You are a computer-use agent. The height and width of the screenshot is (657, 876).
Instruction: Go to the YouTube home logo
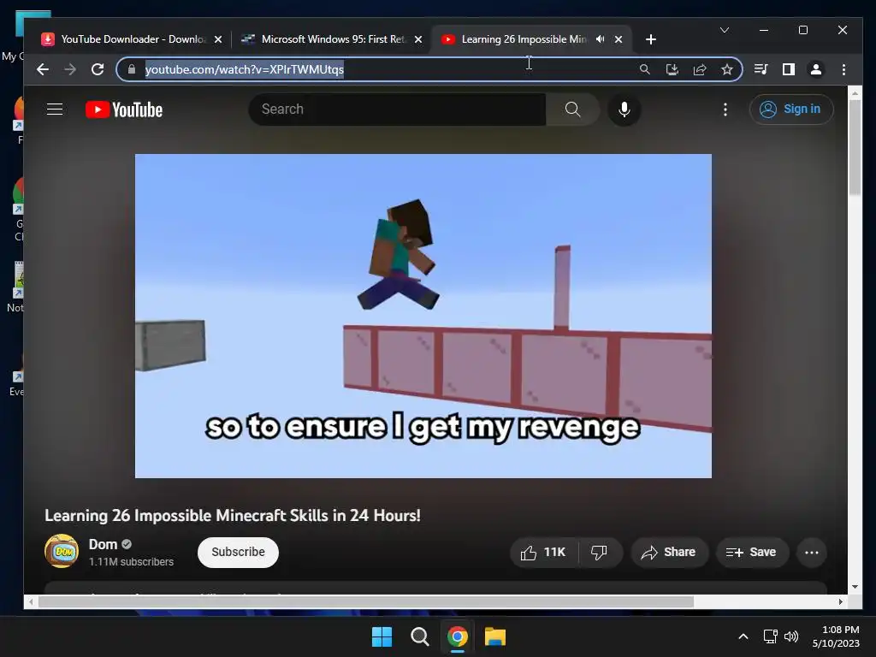pos(124,109)
